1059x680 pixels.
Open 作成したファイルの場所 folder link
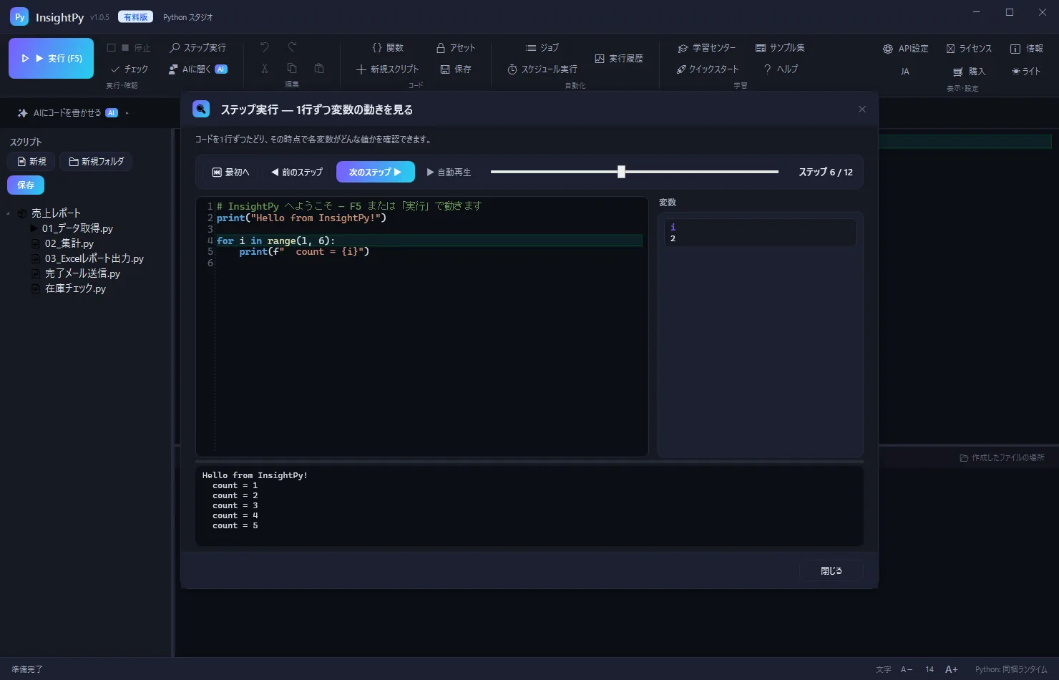pos(1002,458)
